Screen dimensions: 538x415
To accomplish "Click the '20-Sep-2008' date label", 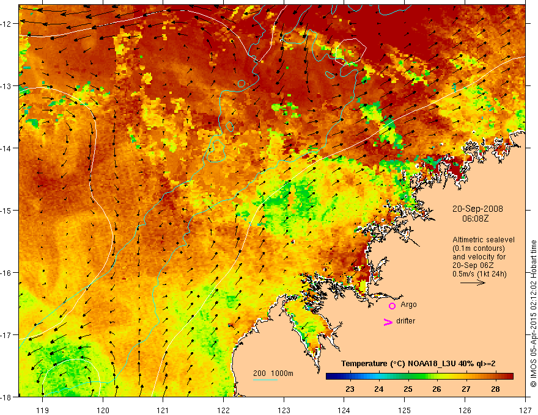I will [477, 209].
